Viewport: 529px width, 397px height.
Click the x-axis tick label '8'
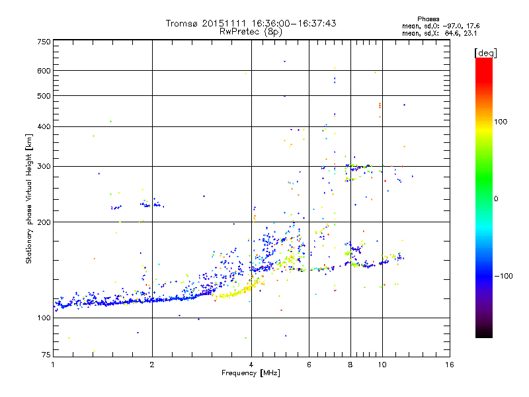point(350,365)
